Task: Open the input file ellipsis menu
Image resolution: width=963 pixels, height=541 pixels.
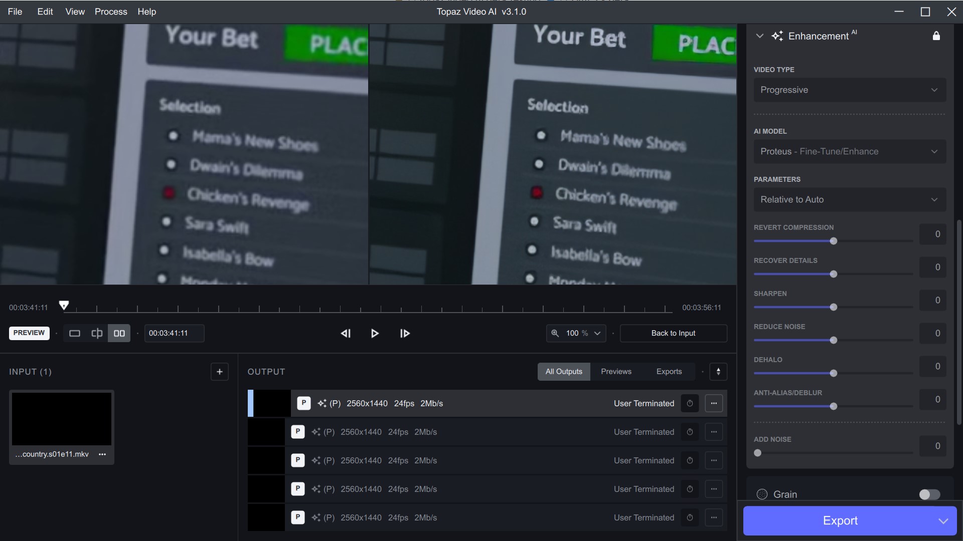Action: (x=102, y=454)
